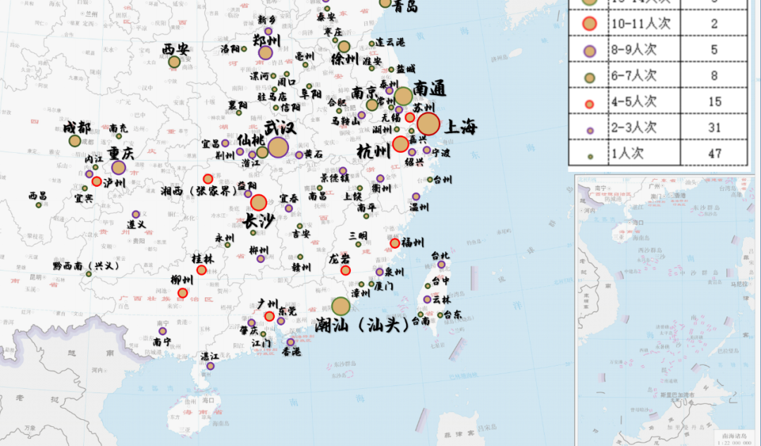Select the Xi'an green-ringed marker

[174, 61]
